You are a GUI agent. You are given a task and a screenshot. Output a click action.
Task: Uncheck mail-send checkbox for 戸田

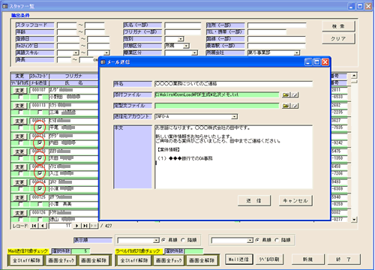[x=40, y=142]
